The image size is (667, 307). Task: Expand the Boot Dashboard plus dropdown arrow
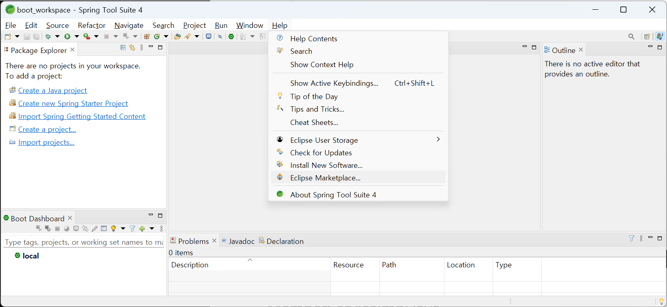152,229
